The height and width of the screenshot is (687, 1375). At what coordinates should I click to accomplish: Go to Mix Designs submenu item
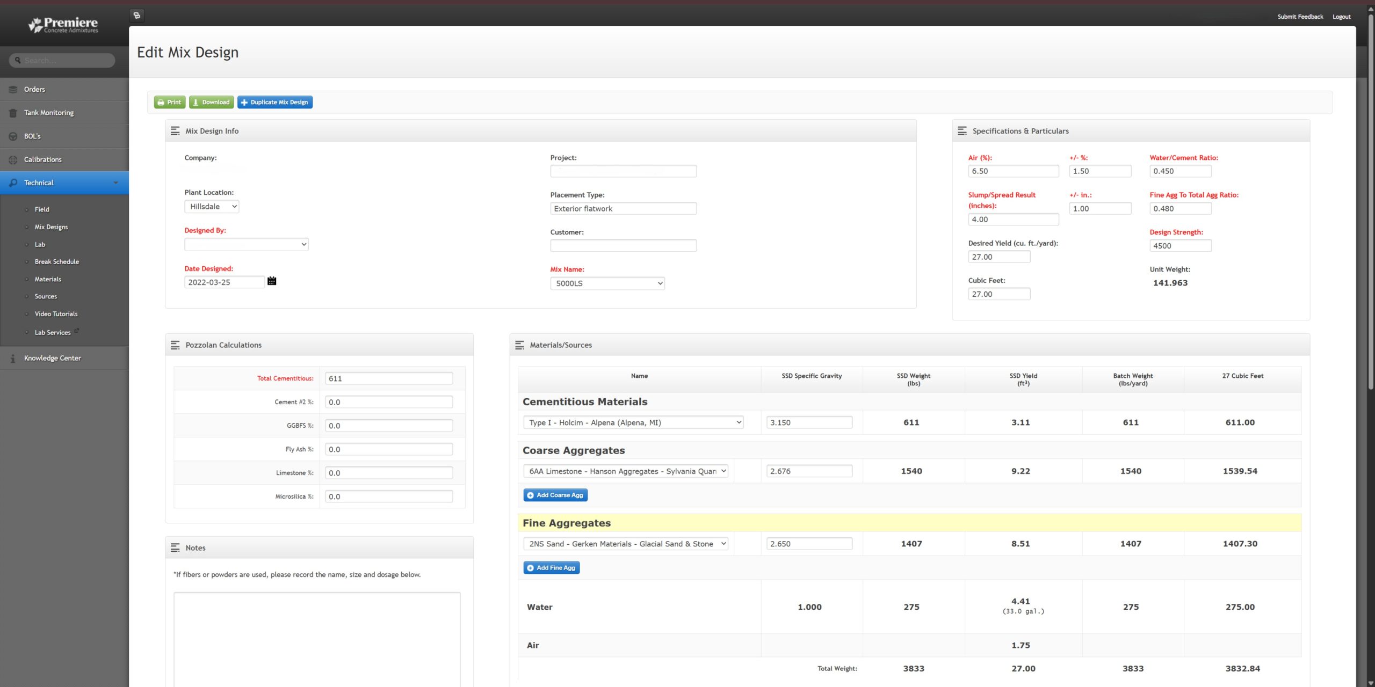tap(51, 227)
